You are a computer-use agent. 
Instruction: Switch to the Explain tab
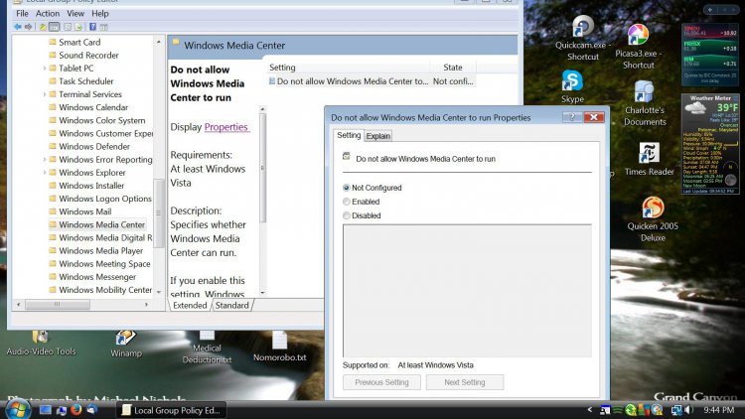(378, 136)
